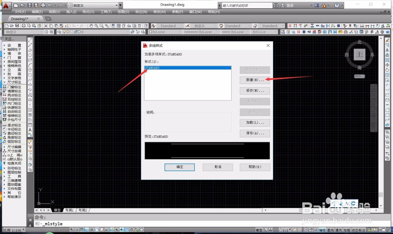
Task: Click the help question mark toolbar icon
Action: [x=146, y=26]
